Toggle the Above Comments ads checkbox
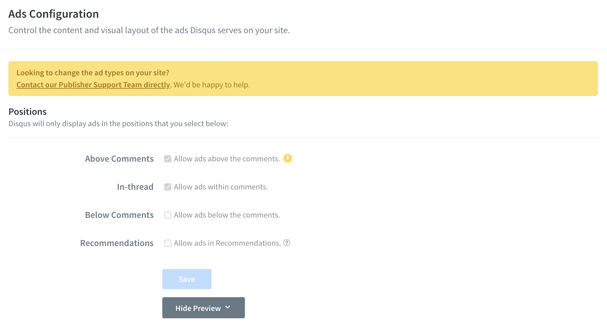The width and height of the screenshot is (607, 328). tap(168, 159)
